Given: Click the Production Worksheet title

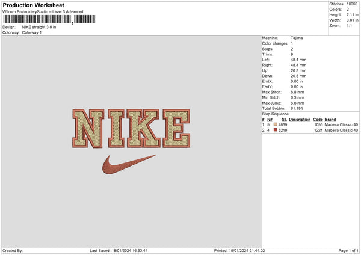Looking at the screenshot, I should 33,5.
